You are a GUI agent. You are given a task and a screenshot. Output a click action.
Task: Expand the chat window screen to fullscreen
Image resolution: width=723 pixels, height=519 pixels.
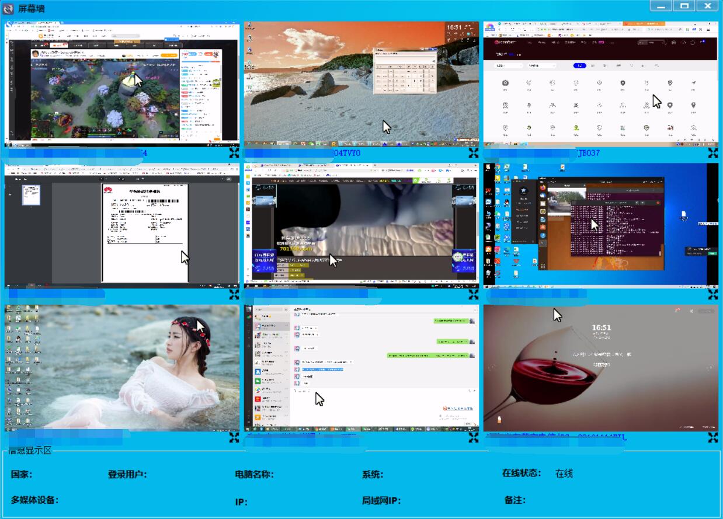click(x=473, y=437)
